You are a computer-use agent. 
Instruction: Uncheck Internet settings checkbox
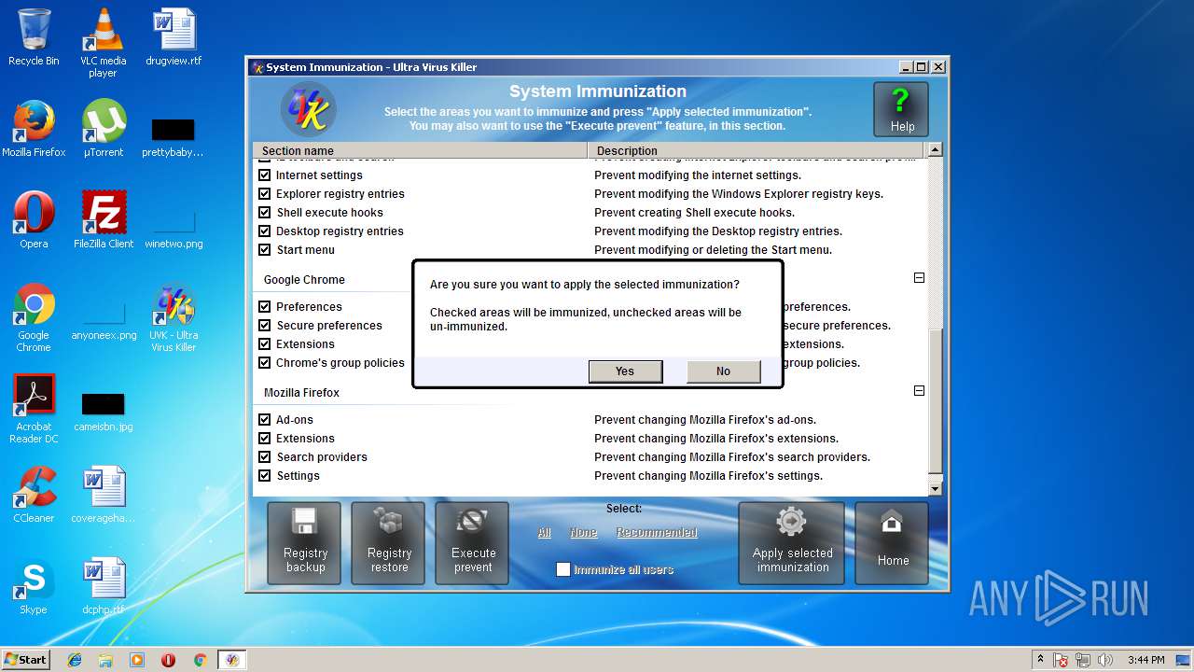(x=265, y=175)
